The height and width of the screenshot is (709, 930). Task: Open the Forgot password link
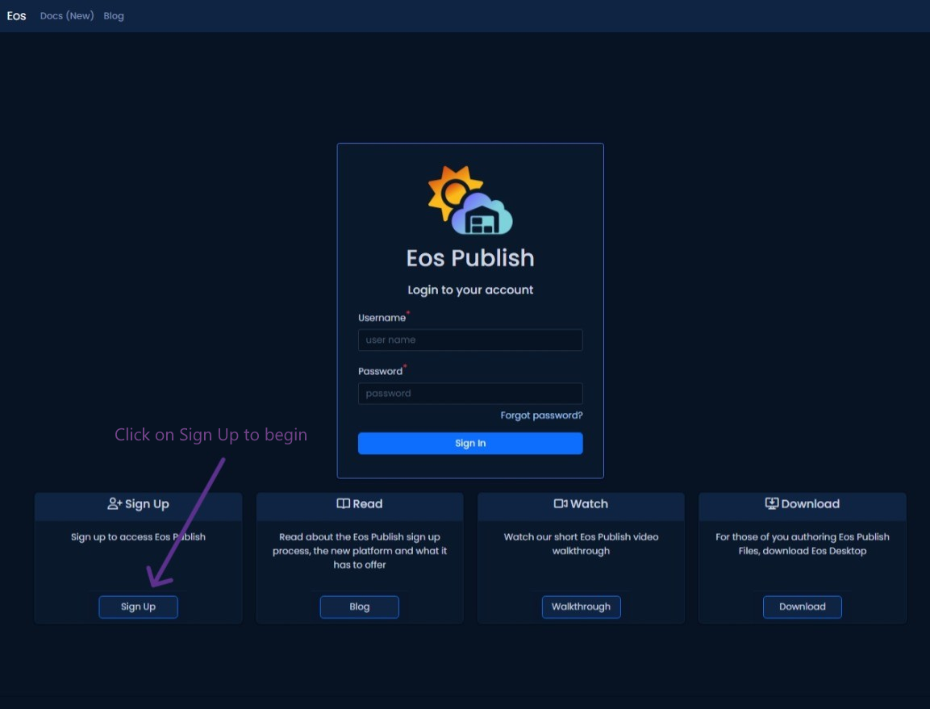click(541, 415)
